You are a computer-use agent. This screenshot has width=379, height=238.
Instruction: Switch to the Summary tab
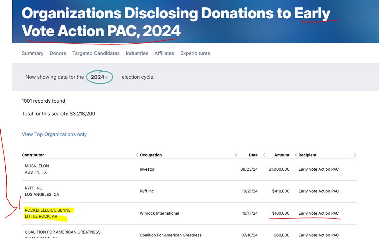pyautogui.click(x=33, y=53)
